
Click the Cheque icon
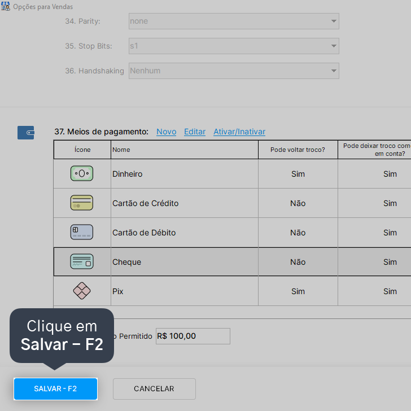tap(82, 261)
